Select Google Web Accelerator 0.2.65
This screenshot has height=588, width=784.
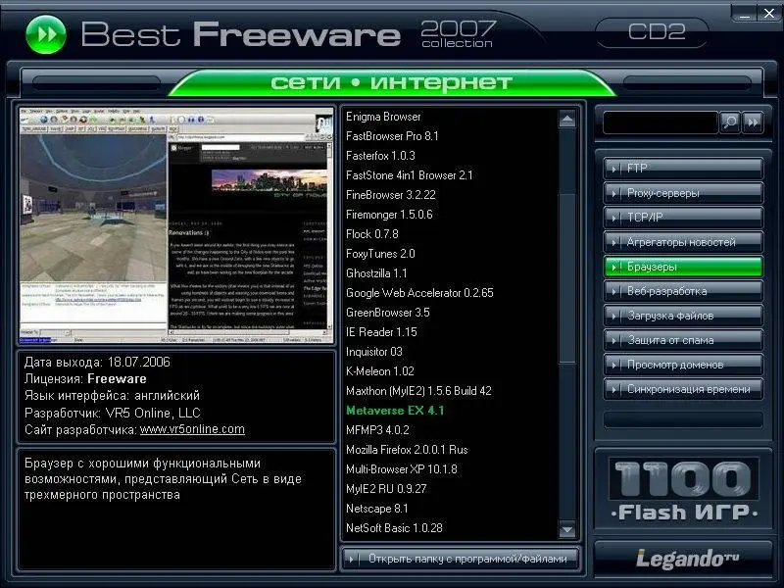click(x=419, y=292)
